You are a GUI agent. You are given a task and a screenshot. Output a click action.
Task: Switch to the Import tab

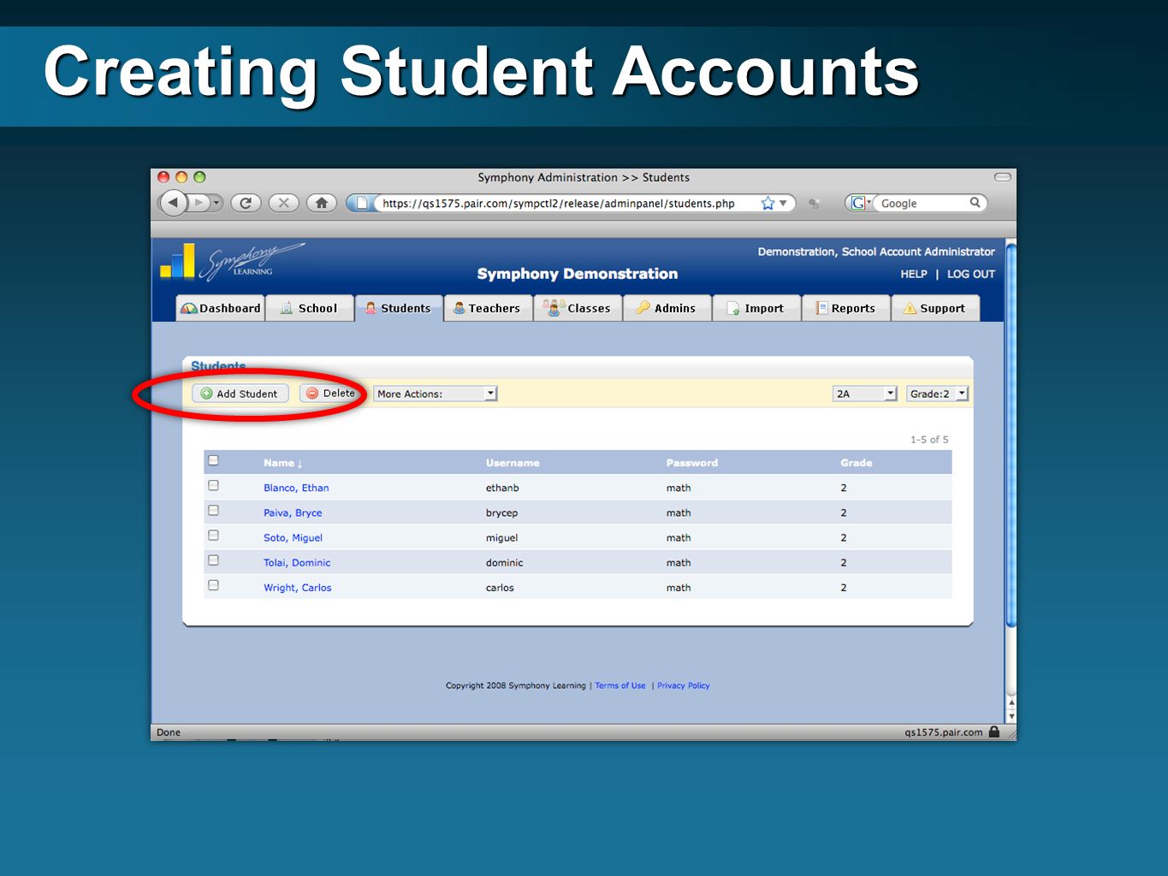click(x=756, y=308)
